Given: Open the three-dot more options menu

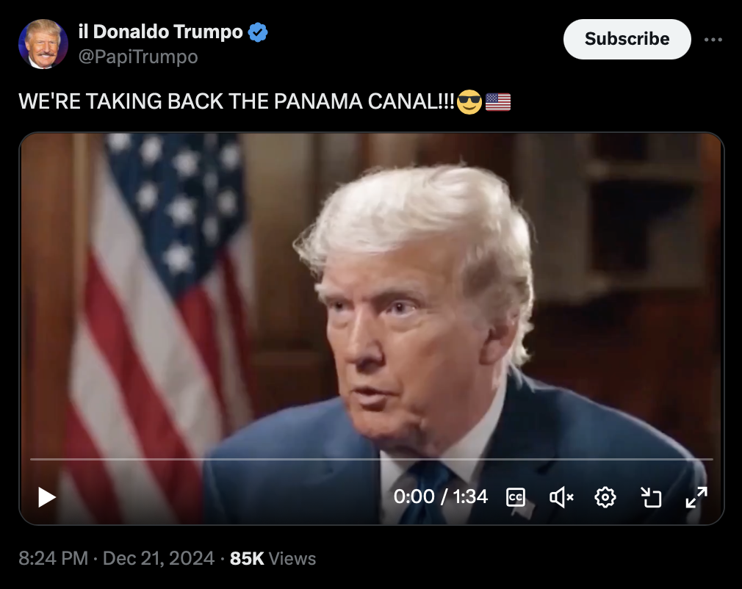Looking at the screenshot, I should [x=713, y=40].
